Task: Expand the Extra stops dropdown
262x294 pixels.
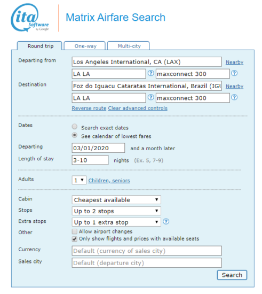Action: (x=116, y=222)
